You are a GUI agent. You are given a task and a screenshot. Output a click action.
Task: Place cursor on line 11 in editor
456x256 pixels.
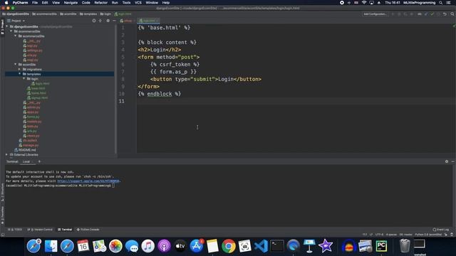[296, 101]
